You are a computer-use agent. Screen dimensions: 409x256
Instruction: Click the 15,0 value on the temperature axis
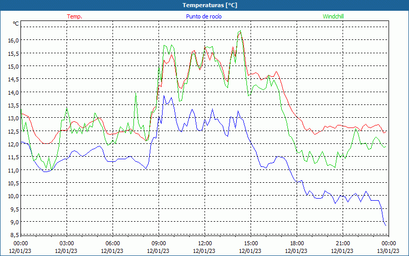tap(14, 67)
